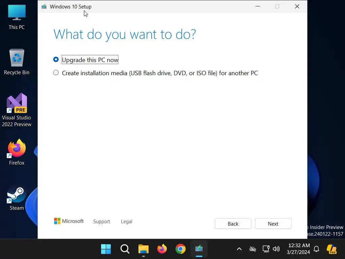Click the Windows Setup taskbar icon

[199, 249]
